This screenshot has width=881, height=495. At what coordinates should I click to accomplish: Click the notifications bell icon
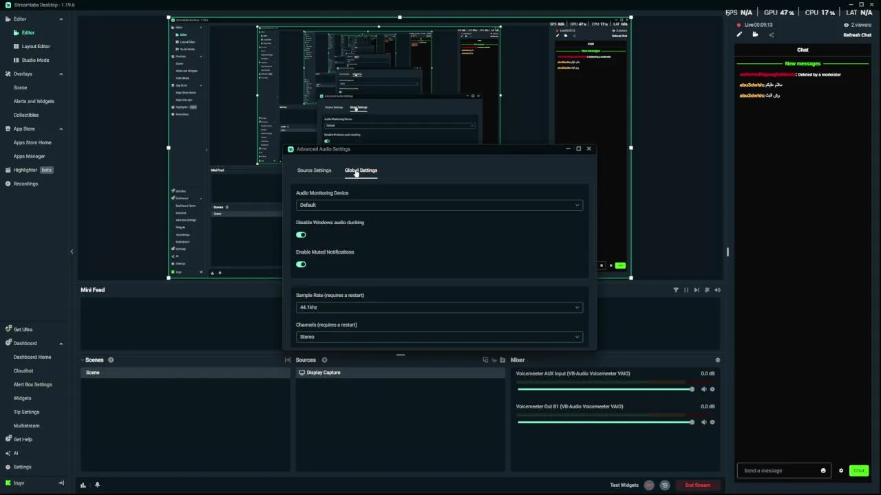tap(97, 485)
